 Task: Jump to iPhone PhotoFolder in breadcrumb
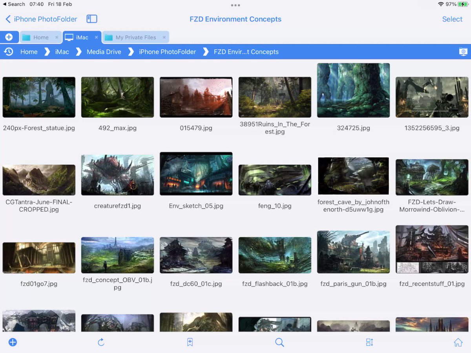pyautogui.click(x=168, y=52)
